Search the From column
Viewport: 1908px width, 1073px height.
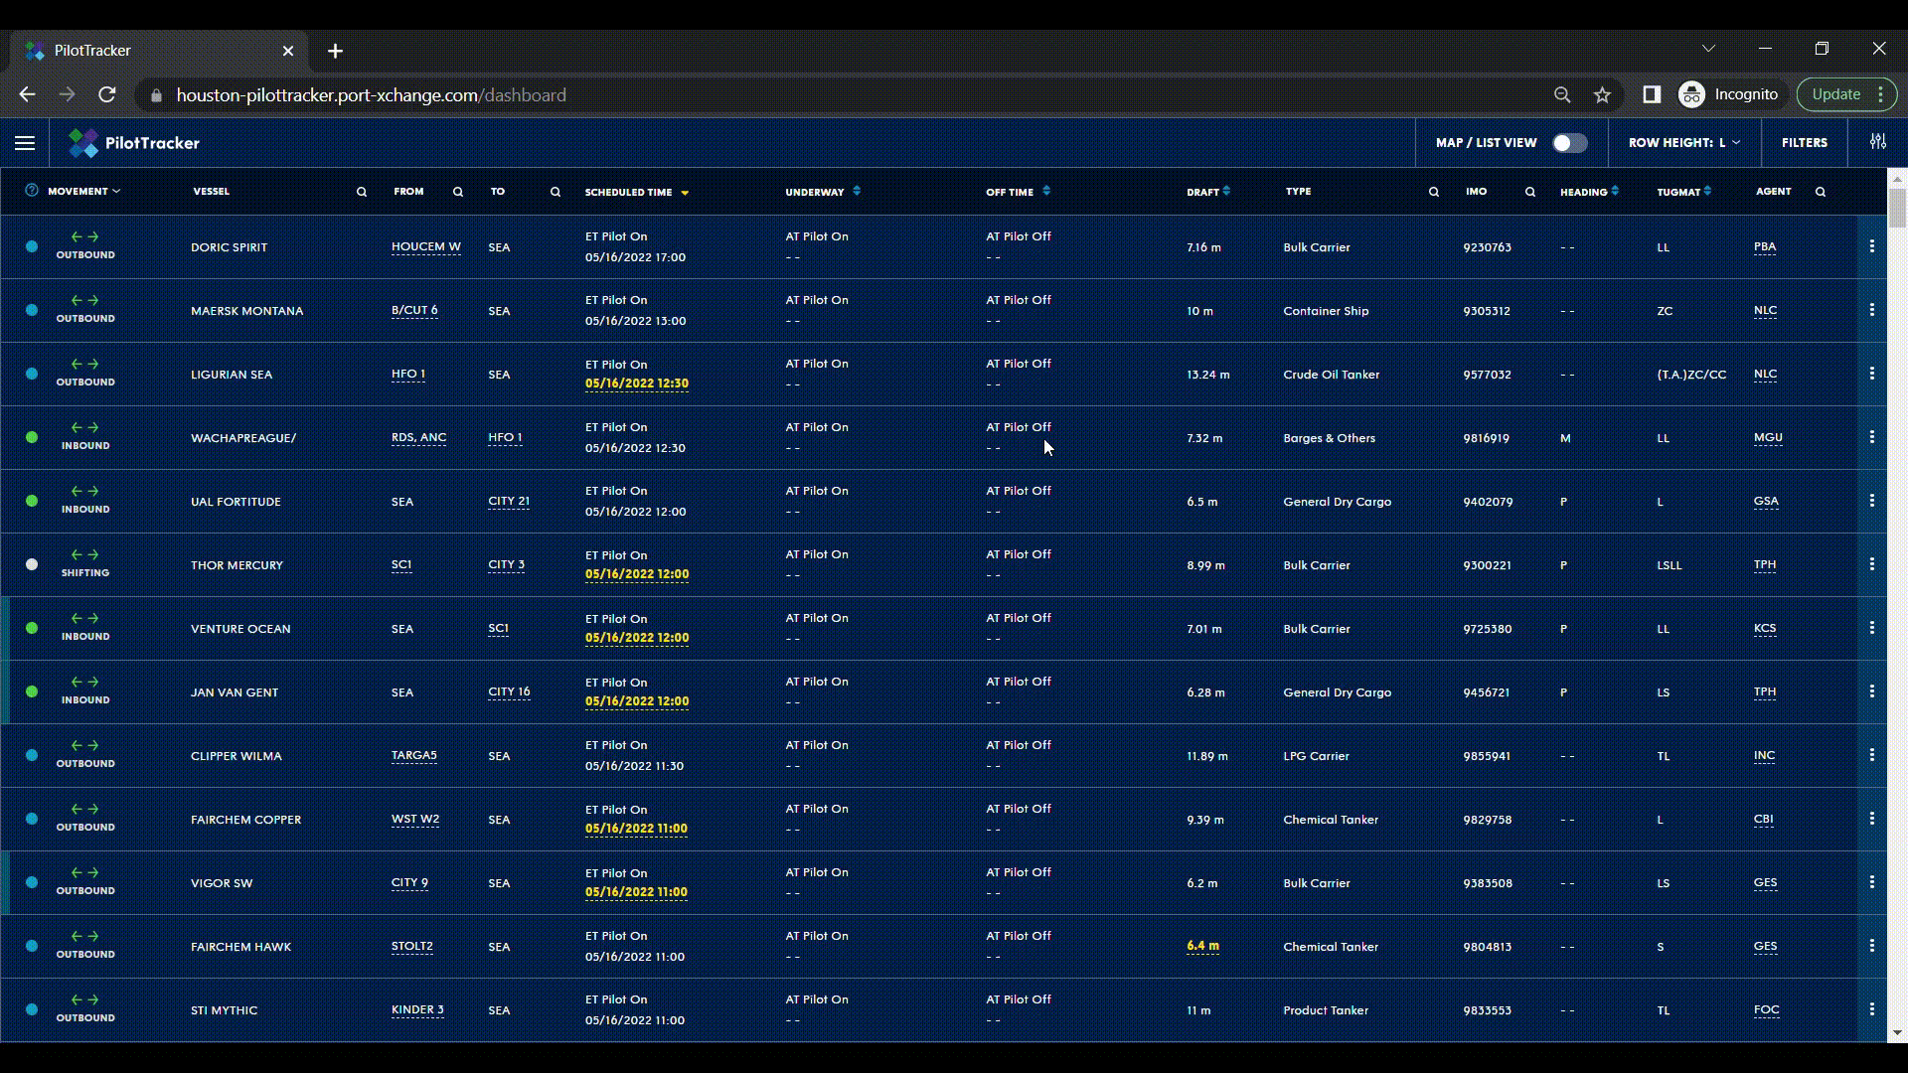point(458,192)
